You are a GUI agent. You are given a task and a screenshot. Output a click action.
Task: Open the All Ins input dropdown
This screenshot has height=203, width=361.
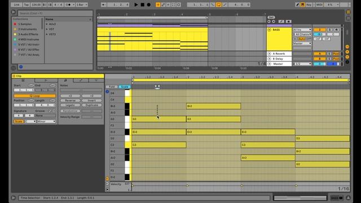pos(302,30)
